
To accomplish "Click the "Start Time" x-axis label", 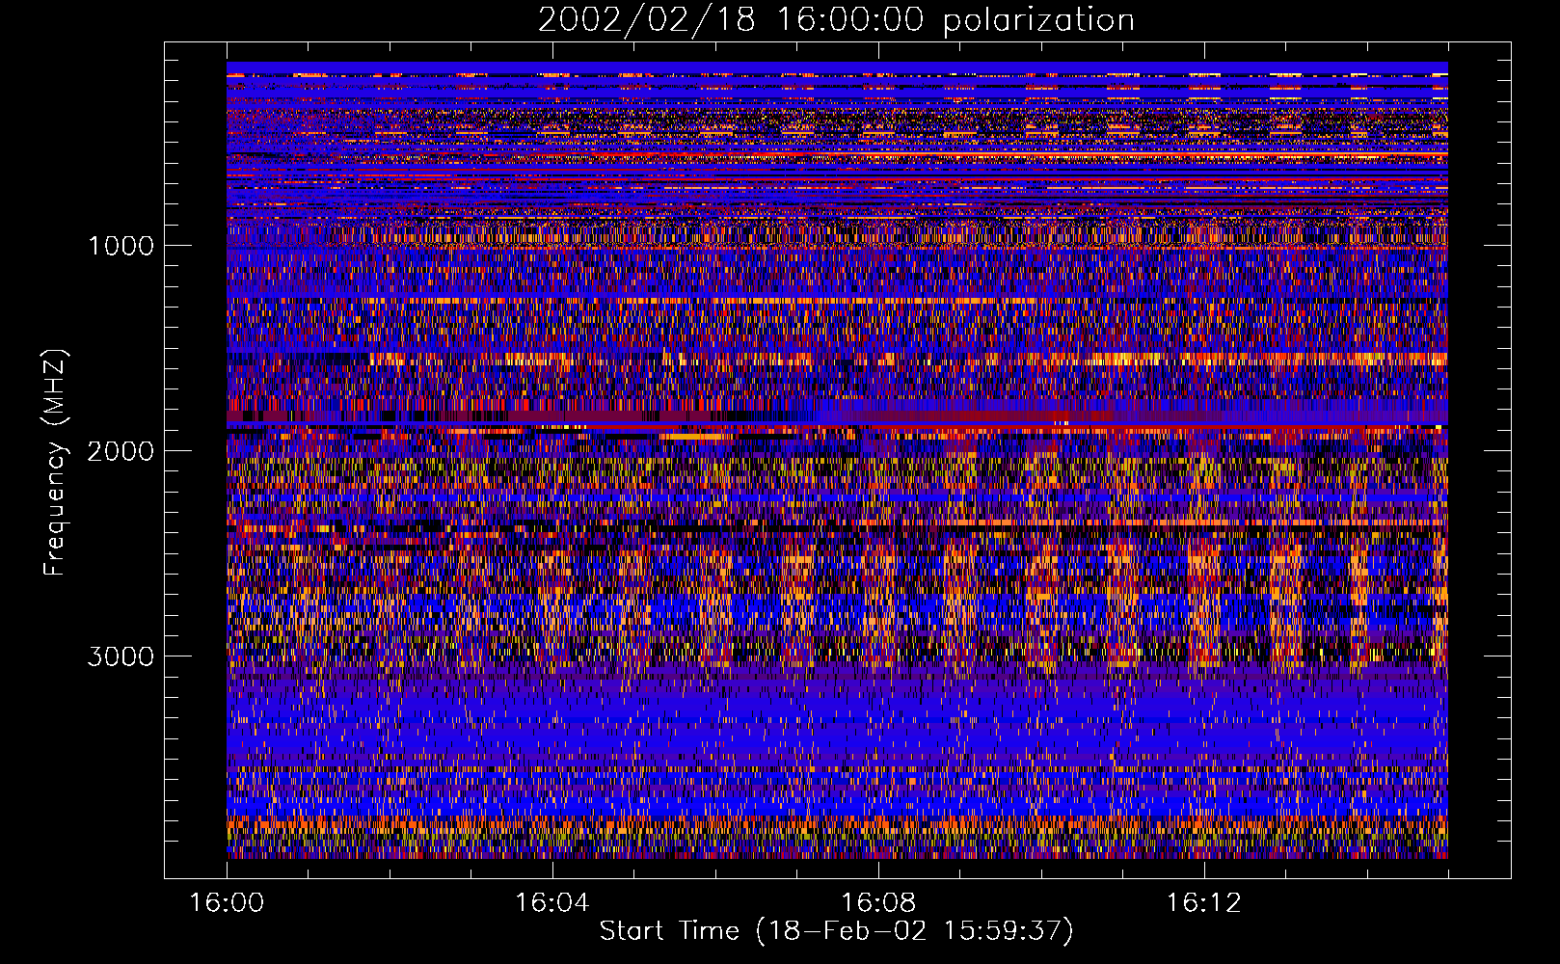I will click(835, 931).
